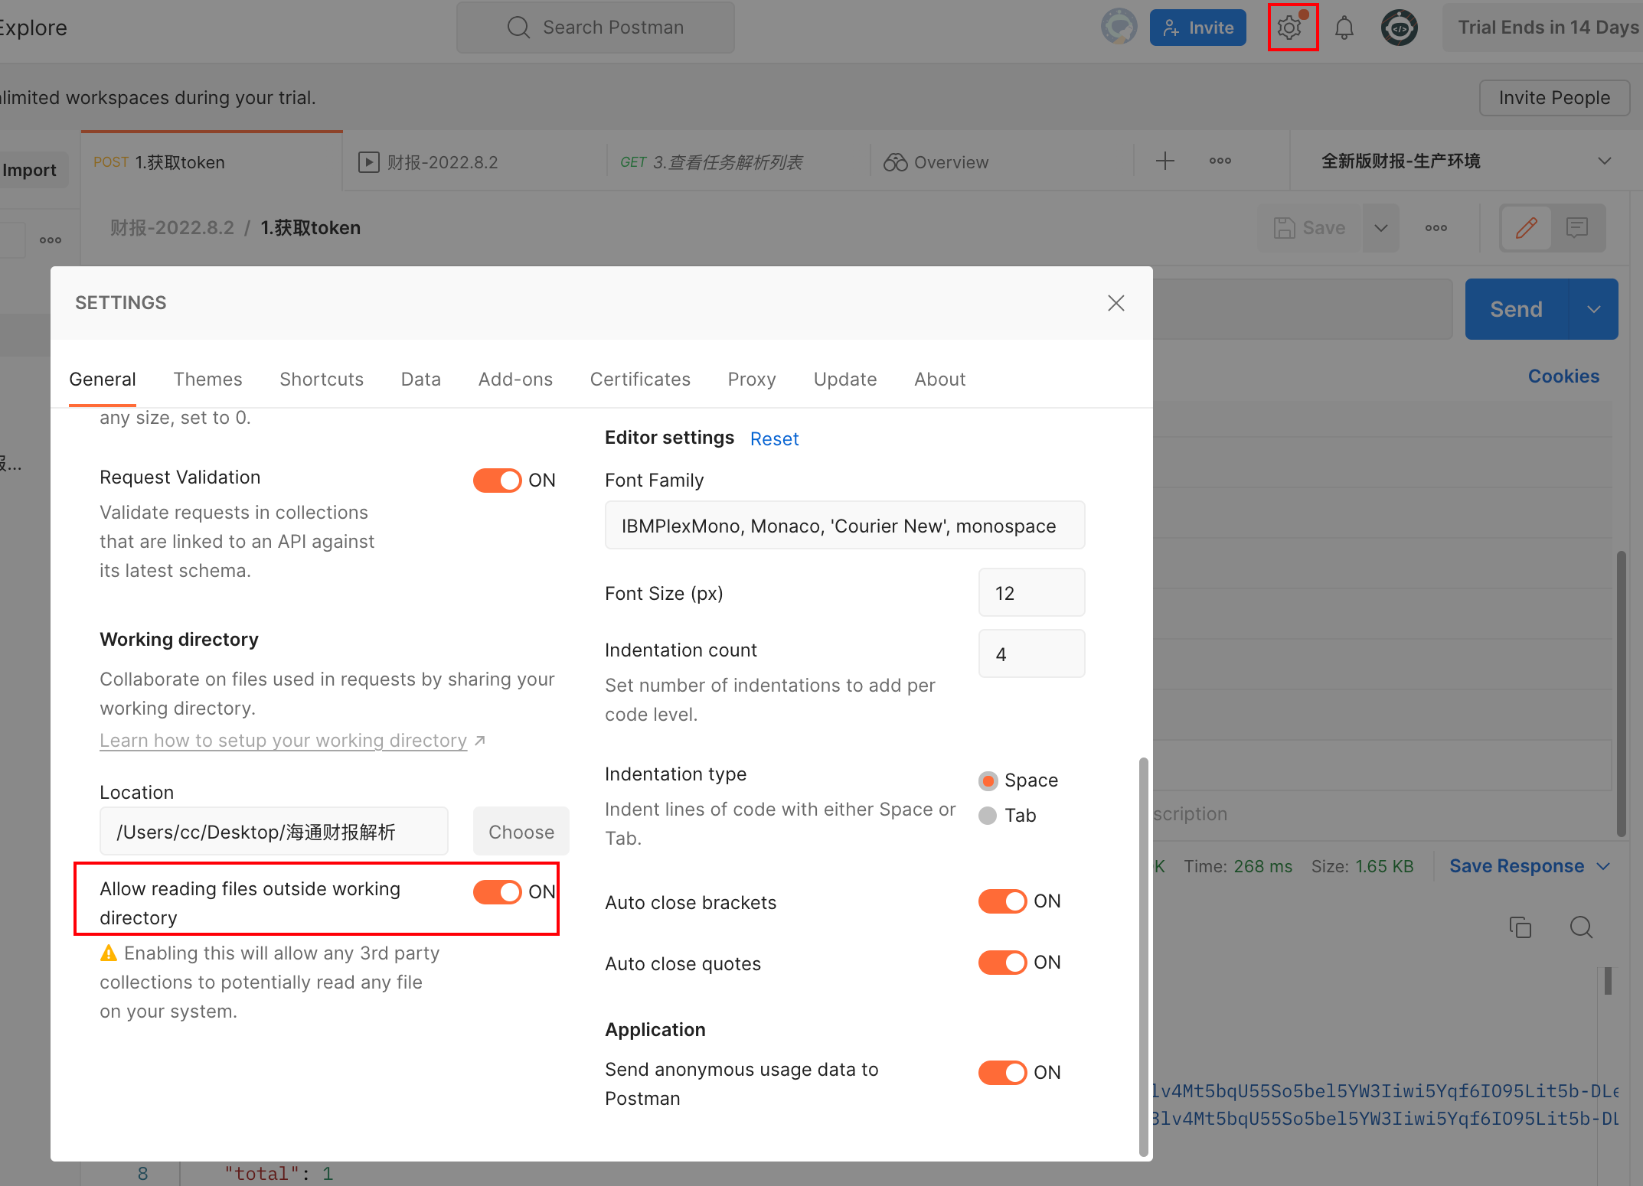Image resolution: width=1643 pixels, height=1186 pixels.
Task: Expand the Send button dropdown arrow
Action: (x=1594, y=309)
